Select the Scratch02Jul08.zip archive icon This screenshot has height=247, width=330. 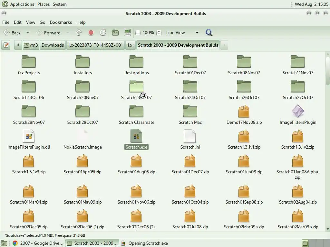point(190,216)
